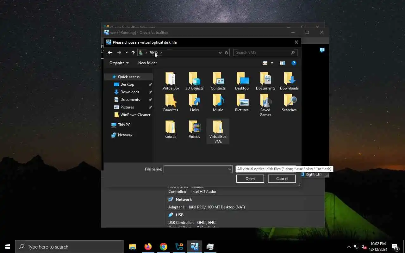Image resolution: width=405 pixels, height=253 pixels.
Task: Select the Videos folder
Action: 194,130
